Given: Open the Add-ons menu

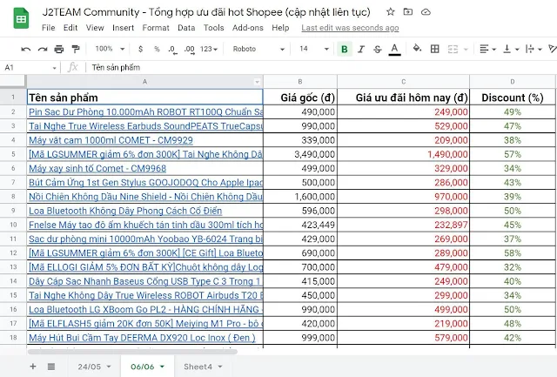Looking at the screenshot, I should [247, 28].
